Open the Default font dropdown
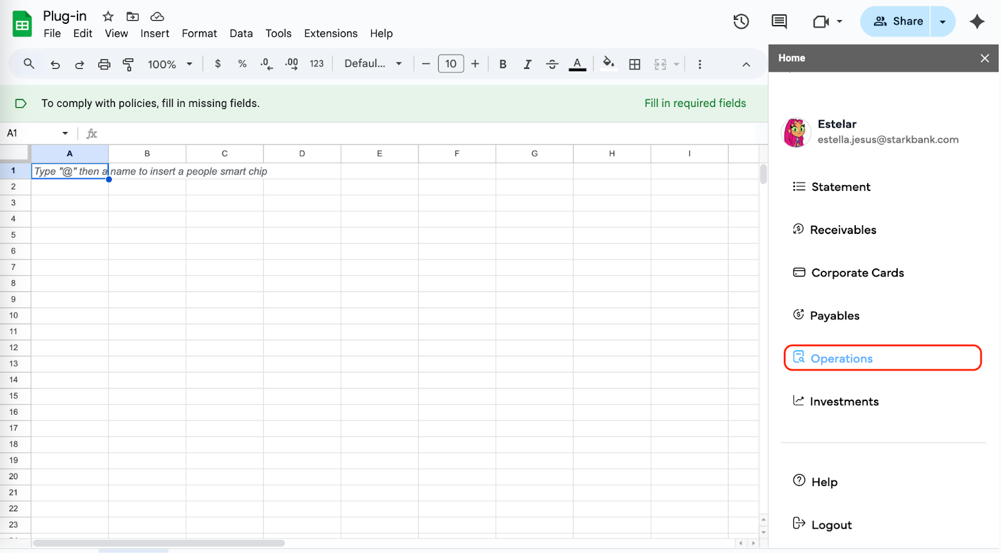Screen dimensions: 1001x553 click(373, 64)
